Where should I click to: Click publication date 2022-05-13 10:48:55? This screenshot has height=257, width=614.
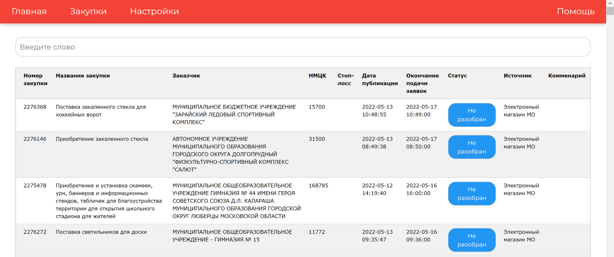tap(377, 111)
